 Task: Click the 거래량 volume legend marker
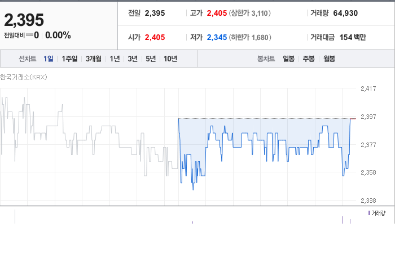click(x=369, y=213)
